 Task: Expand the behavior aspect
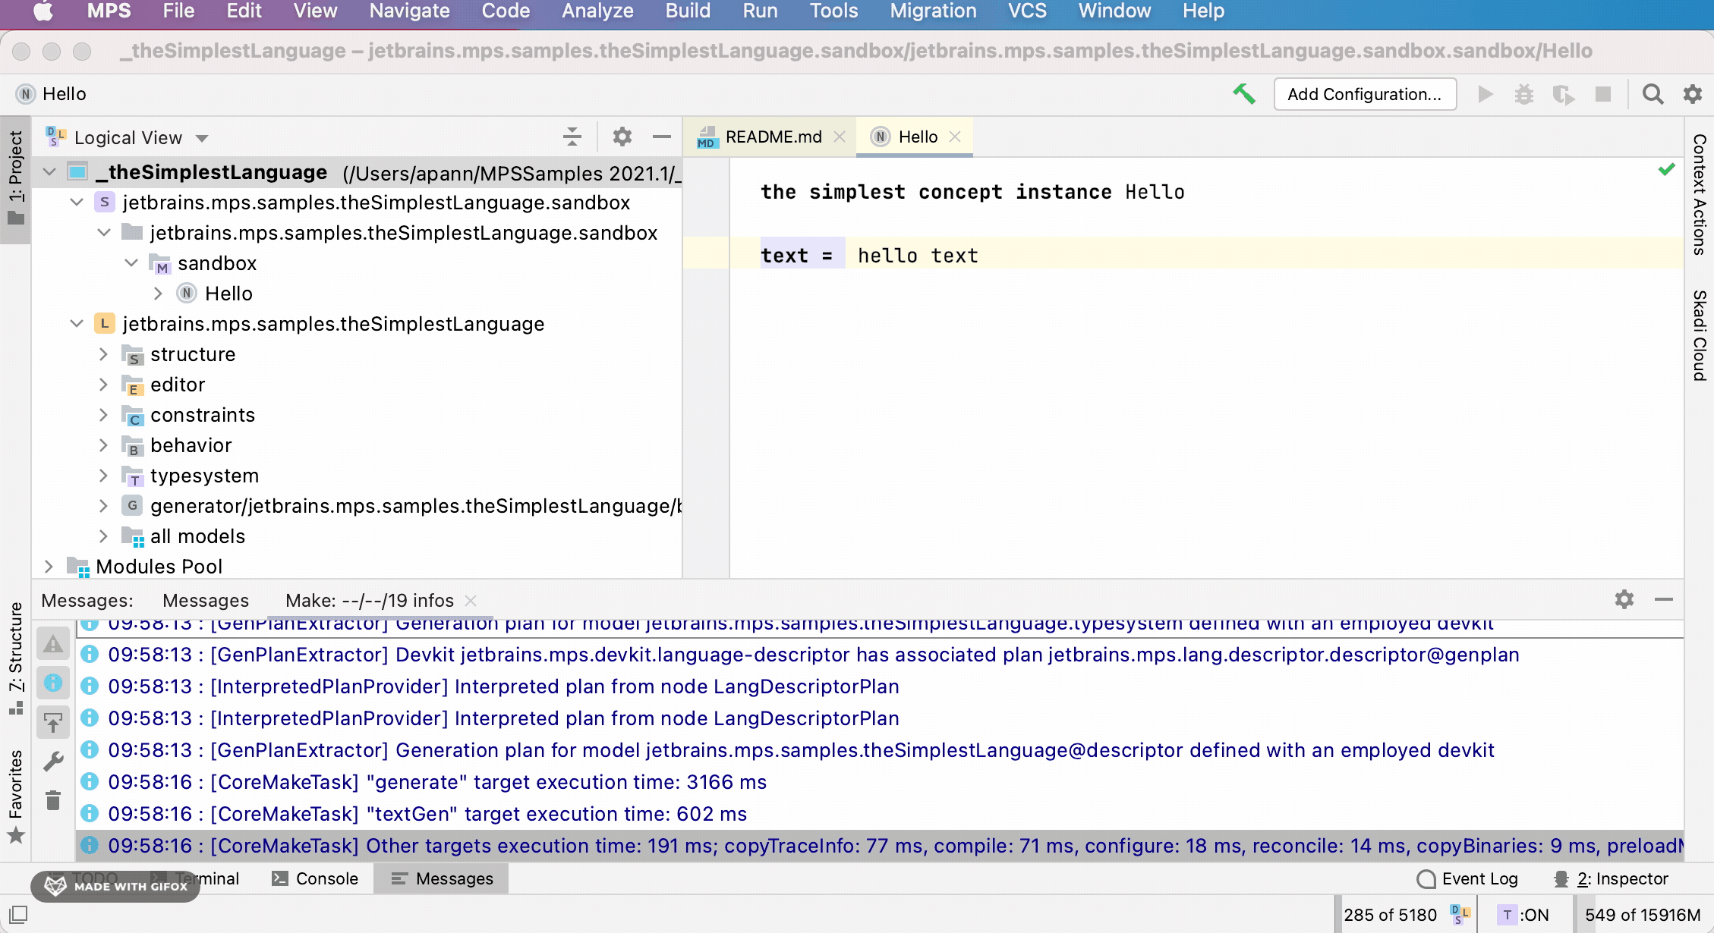click(104, 445)
